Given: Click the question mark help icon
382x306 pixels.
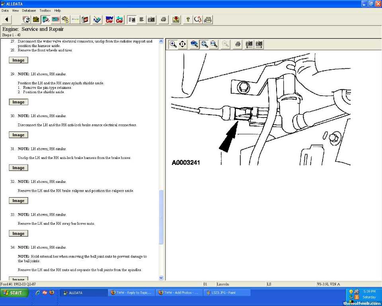Looking at the screenshot, I should [188, 20].
